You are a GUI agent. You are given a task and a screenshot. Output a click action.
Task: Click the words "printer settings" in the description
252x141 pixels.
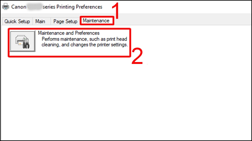111,45
